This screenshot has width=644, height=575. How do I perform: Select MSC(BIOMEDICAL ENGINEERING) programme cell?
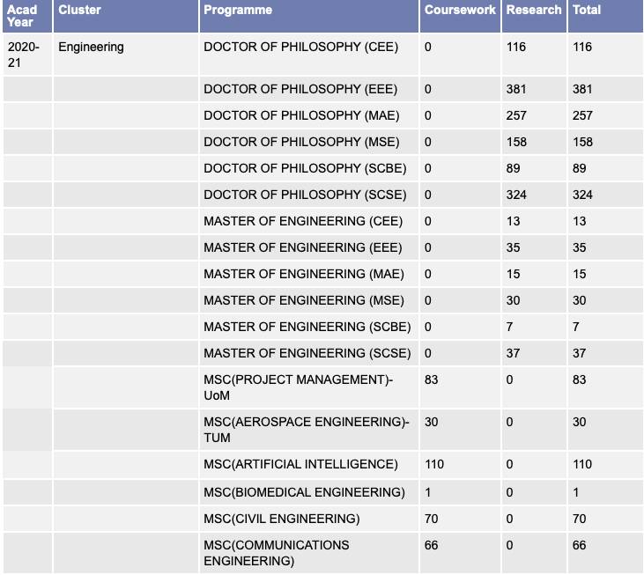coord(304,492)
